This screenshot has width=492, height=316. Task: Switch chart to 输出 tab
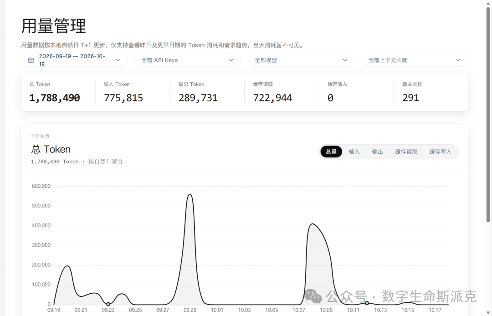point(378,151)
